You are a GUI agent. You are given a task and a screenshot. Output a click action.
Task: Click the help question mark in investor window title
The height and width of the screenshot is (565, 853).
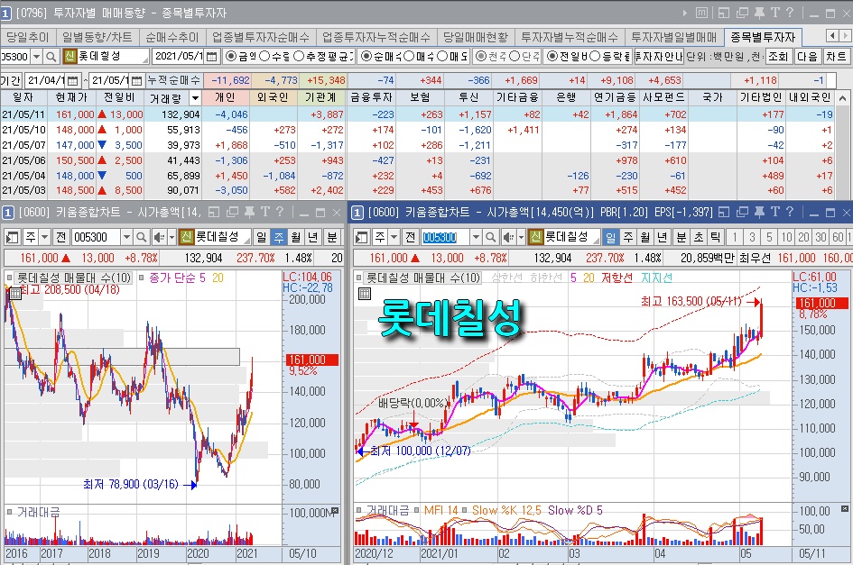click(790, 13)
